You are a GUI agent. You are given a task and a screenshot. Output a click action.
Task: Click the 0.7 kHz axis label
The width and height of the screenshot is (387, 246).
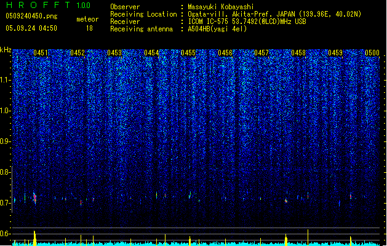5,203
